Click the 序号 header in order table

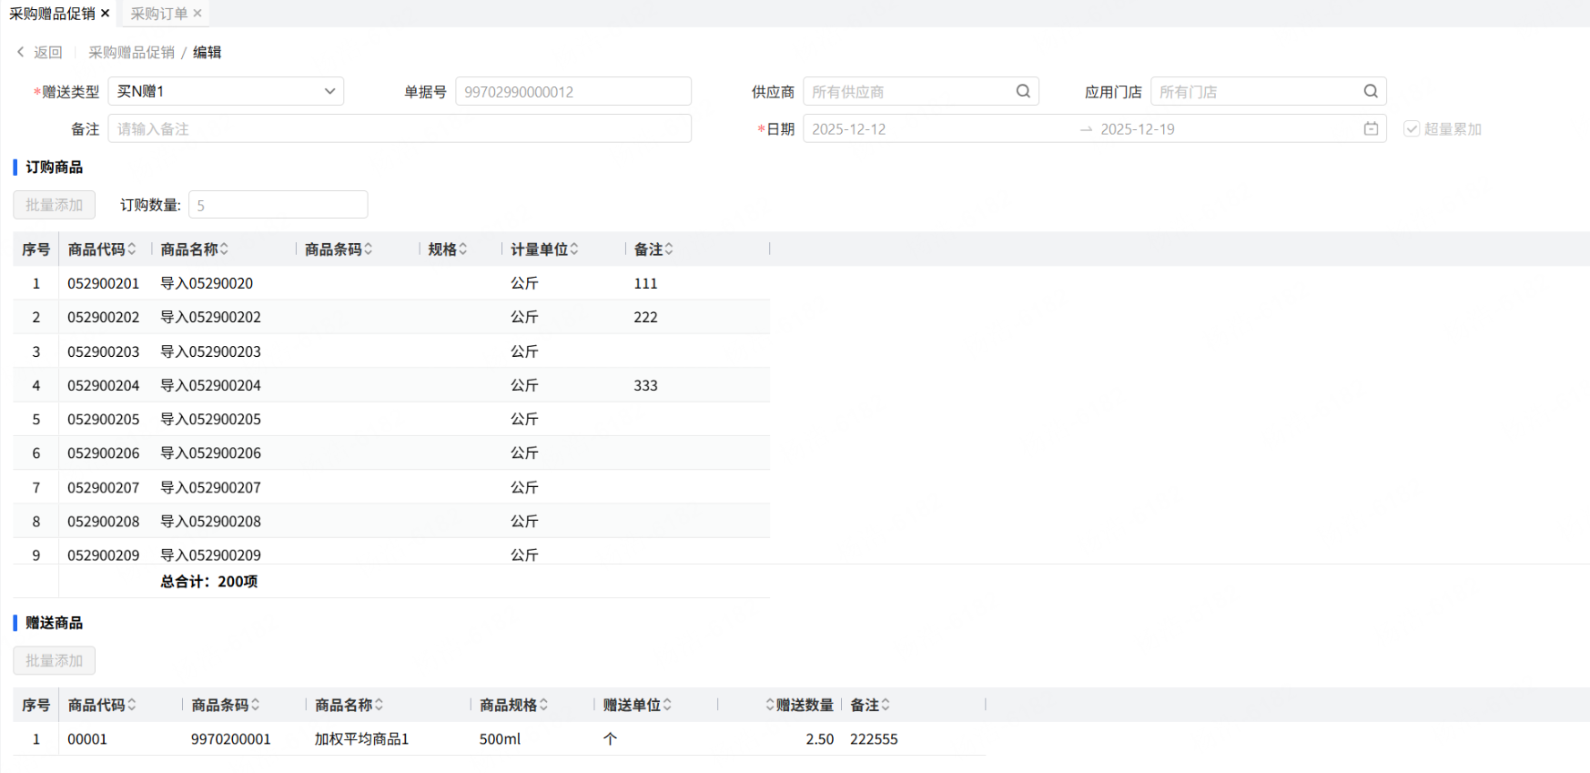click(35, 249)
